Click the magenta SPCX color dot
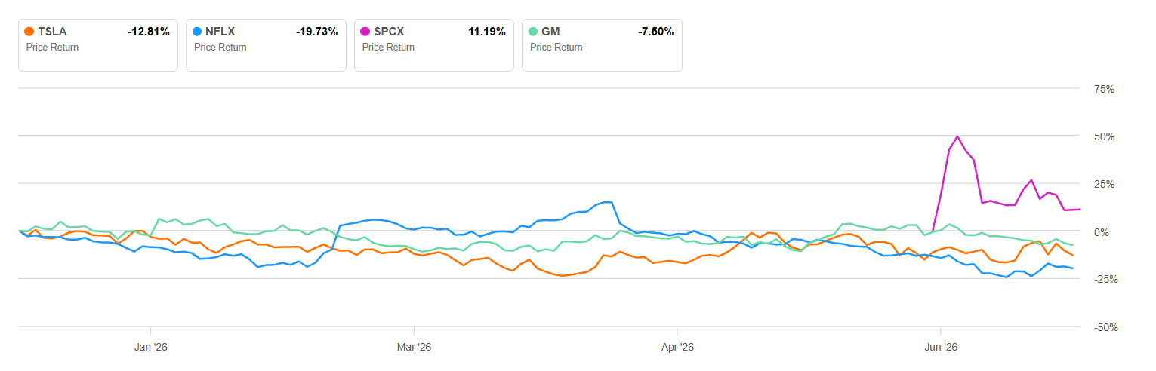Screen dimensions: 1156x371 tap(366, 32)
